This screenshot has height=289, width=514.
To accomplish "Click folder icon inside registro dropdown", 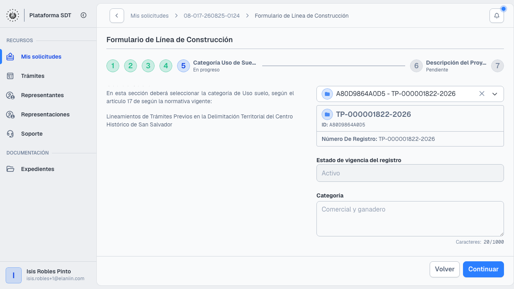I will [327, 94].
